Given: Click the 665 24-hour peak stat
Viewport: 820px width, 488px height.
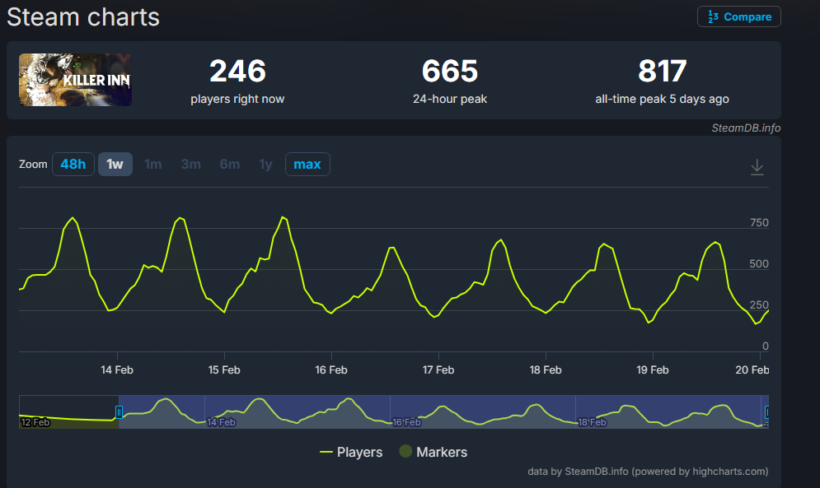Looking at the screenshot, I should pos(450,81).
